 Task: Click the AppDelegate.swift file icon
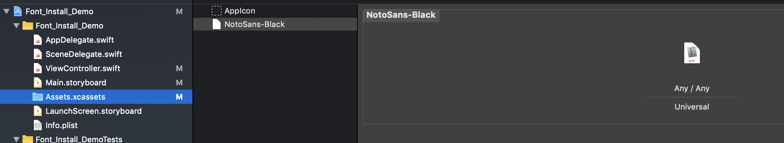point(38,40)
